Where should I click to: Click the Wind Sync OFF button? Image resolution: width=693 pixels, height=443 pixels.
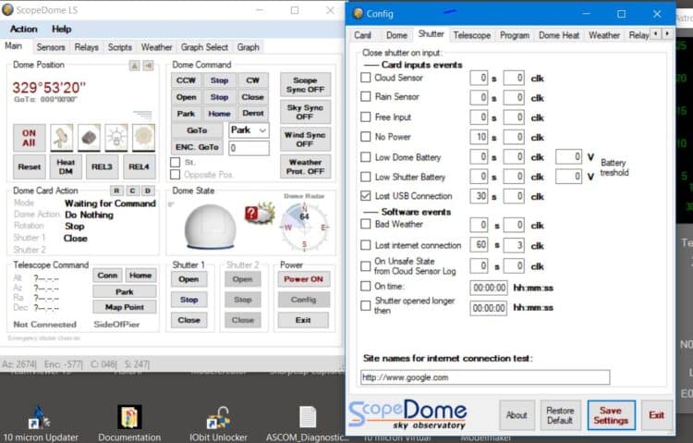coord(305,139)
